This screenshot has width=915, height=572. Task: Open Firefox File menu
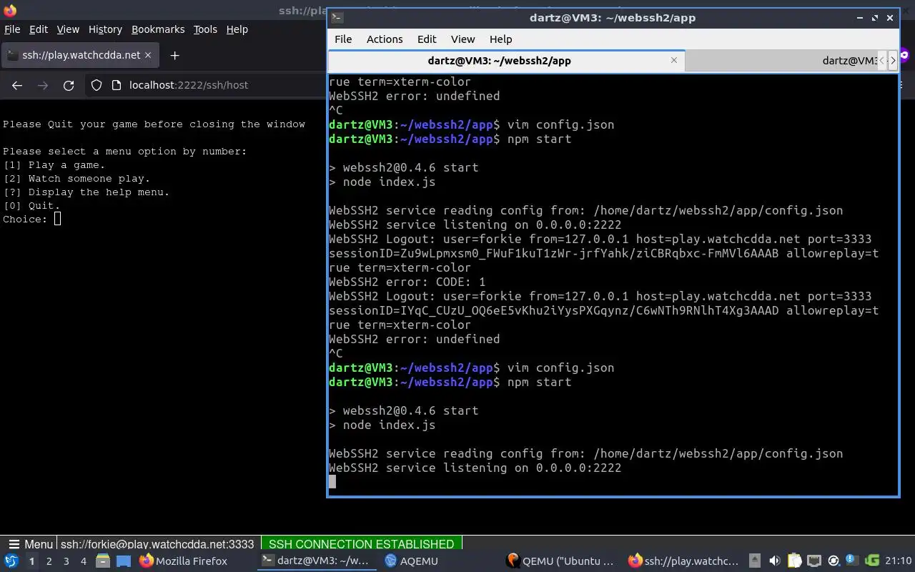[x=12, y=29]
